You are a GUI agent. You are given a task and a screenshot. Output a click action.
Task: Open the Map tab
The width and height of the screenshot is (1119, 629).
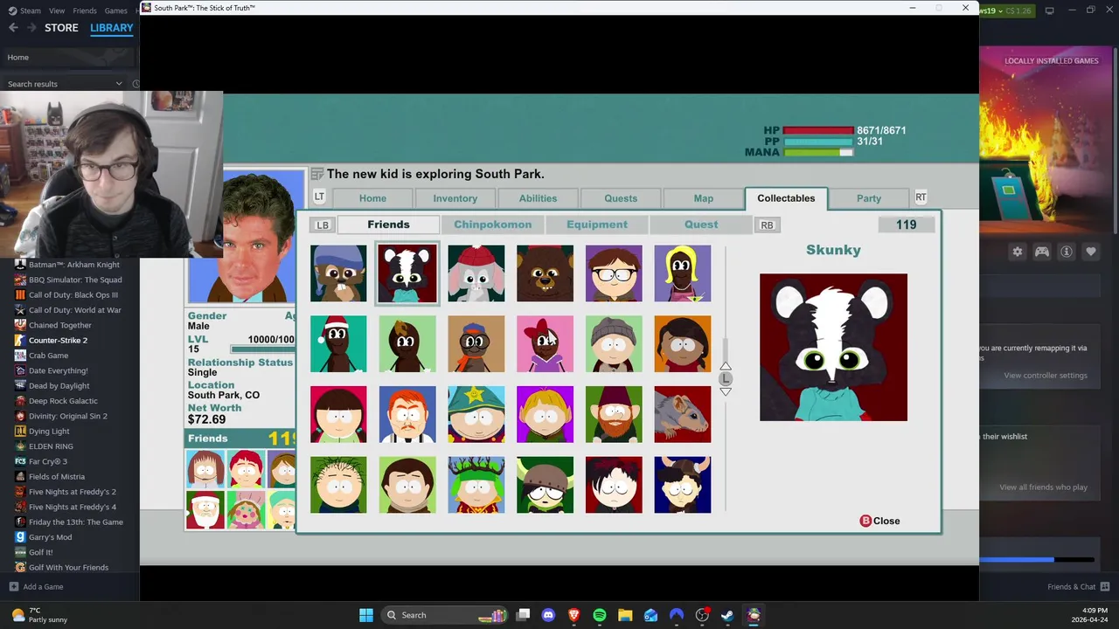704,198
